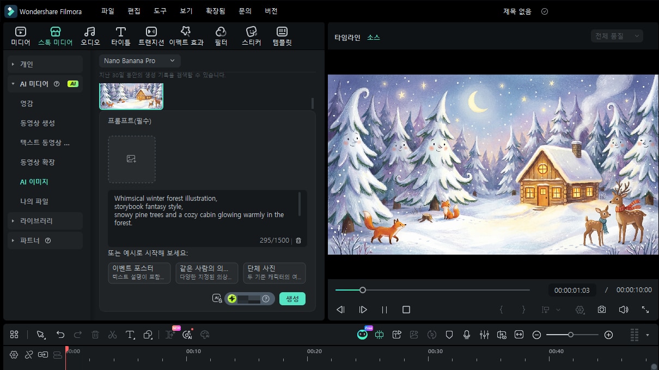Open the 트랜지션 (Transitions) panel
Image resolution: width=659 pixels, height=370 pixels.
151,35
